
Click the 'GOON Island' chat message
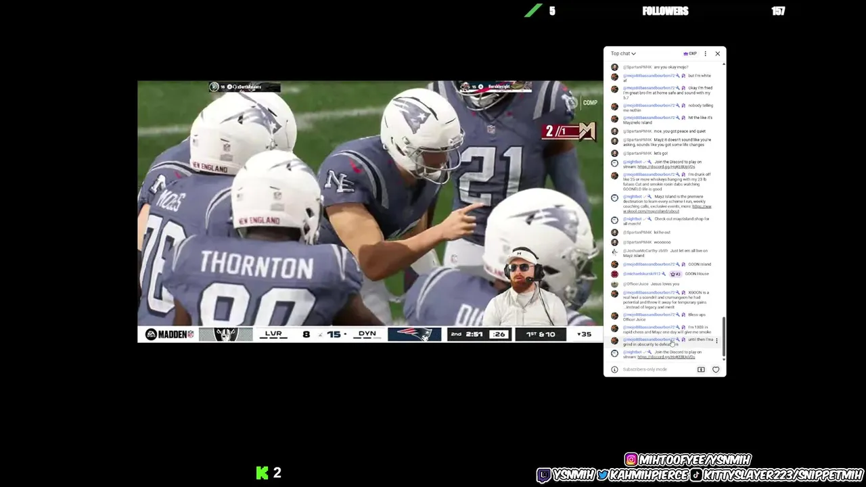point(700,264)
